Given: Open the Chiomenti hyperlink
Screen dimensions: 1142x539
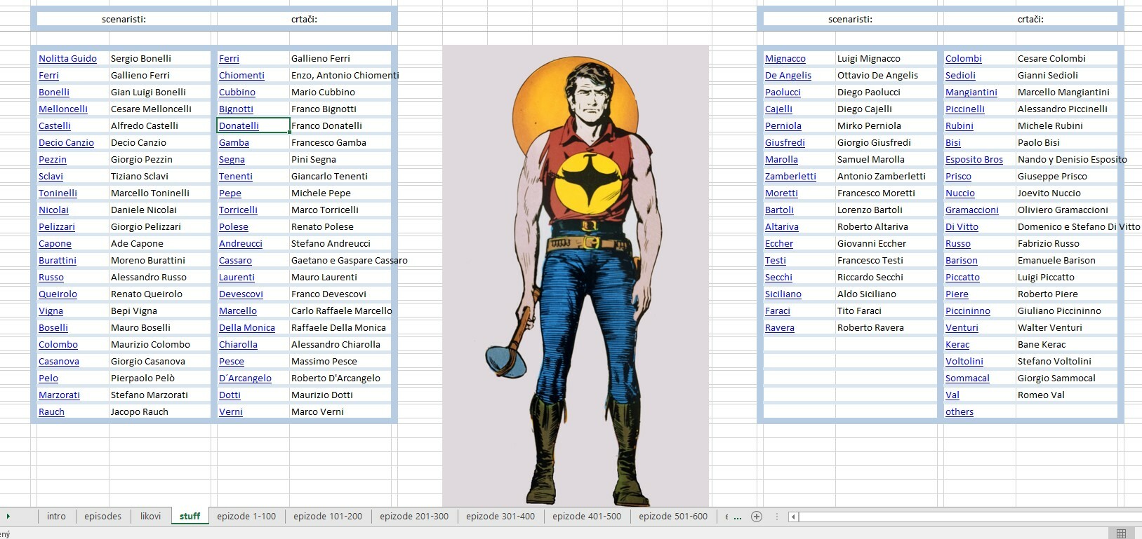Looking at the screenshot, I should [x=241, y=76].
